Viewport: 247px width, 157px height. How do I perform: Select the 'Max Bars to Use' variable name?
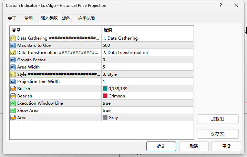tap(34, 45)
